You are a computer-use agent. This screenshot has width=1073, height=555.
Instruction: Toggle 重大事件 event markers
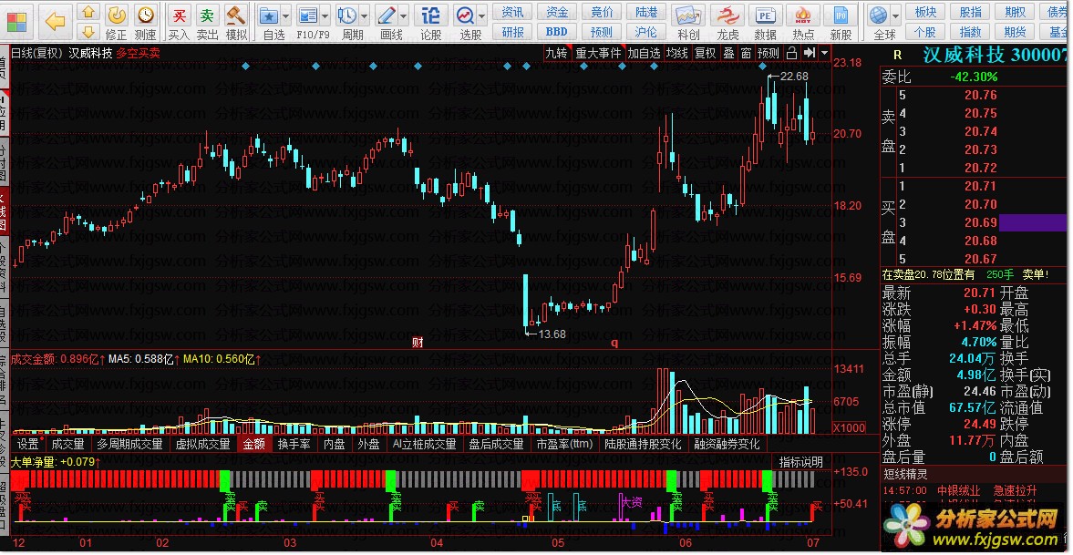point(598,54)
